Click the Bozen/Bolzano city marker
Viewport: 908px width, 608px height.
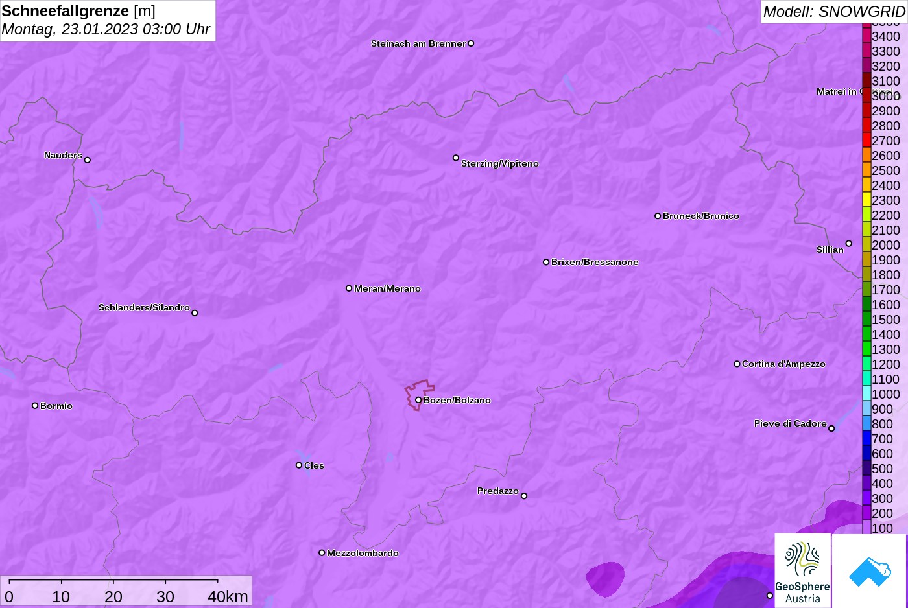coord(418,400)
